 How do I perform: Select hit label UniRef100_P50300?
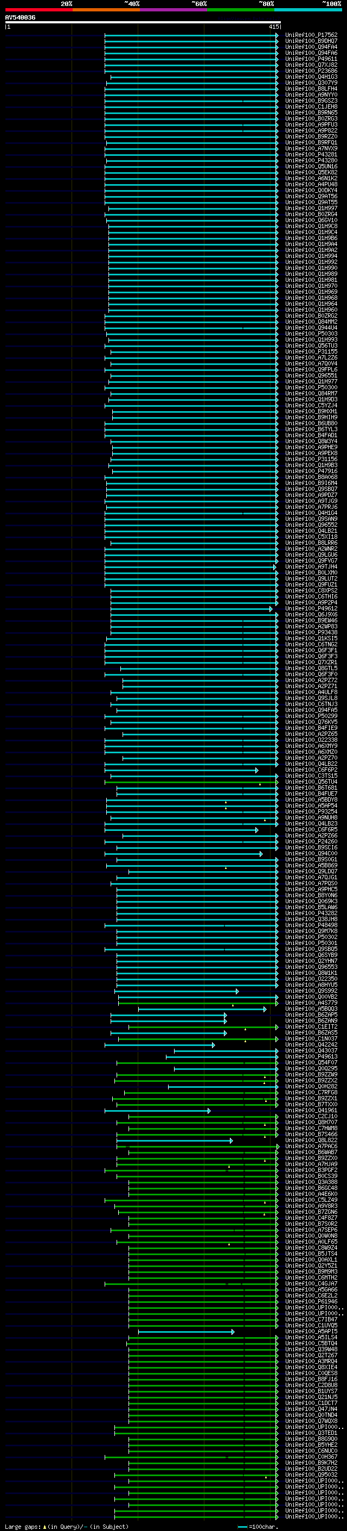click(311, 388)
